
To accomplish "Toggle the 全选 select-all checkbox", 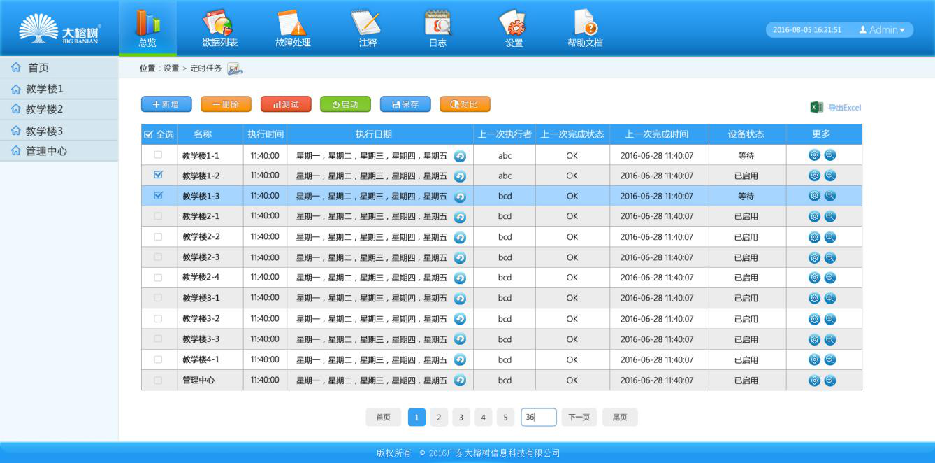I will 148,134.
